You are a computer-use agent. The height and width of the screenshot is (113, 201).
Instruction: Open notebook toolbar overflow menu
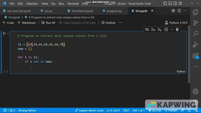click(x=121, y=23)
